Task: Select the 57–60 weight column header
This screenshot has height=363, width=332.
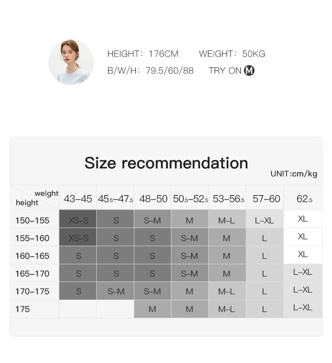Action: (x=266, y=199)
